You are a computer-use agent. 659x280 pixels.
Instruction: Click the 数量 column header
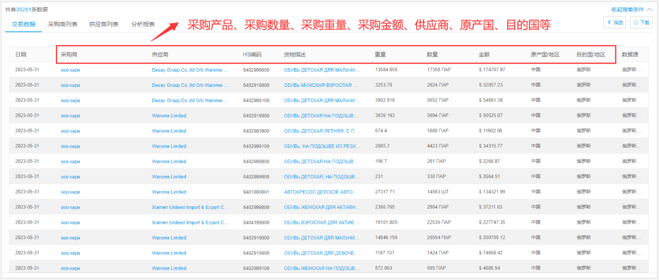point(432,54)
